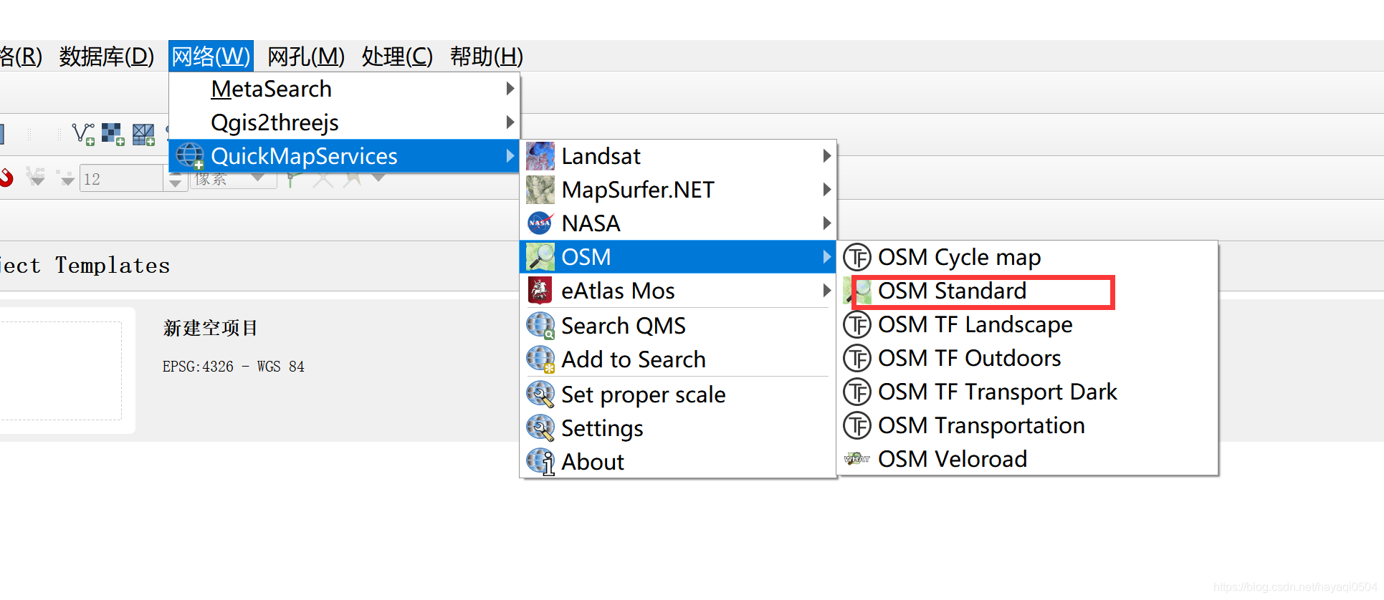
Task: Click the new vector layer V icon
Action: [83, 134]
